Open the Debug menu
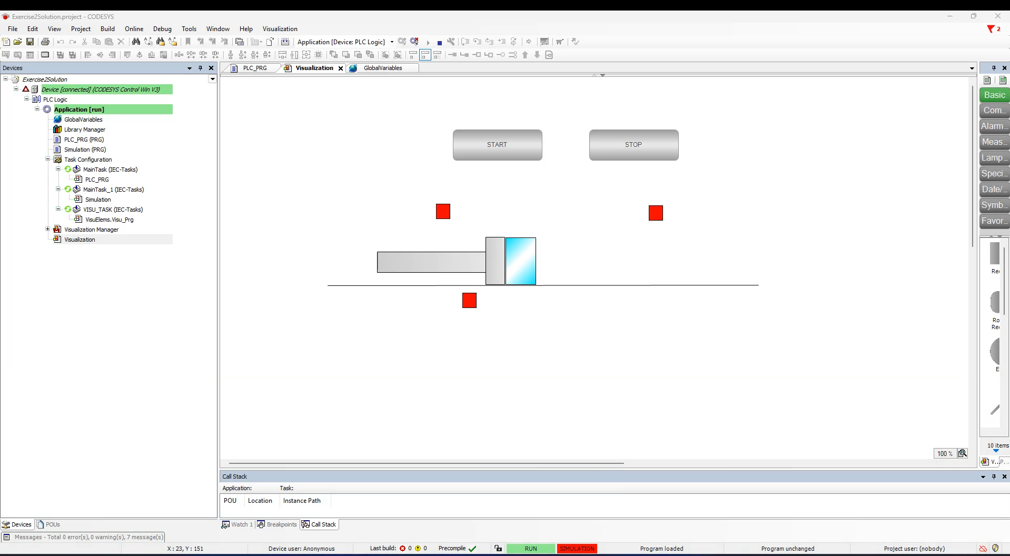The image size is (1010, 556). 162,29
